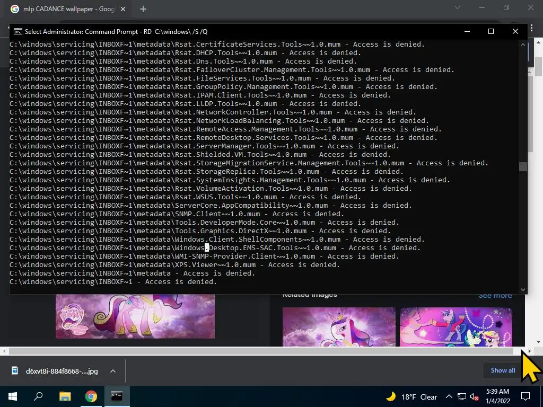Open weather widget showing 18°F Clear

[x=411, y=396]
